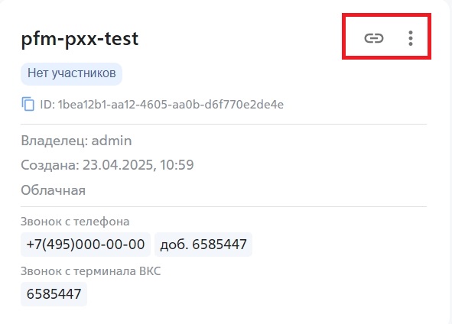This screenshot has width=452, height=324.
Task: Click the creation time 10:59
Action: (x=177, y=165)
